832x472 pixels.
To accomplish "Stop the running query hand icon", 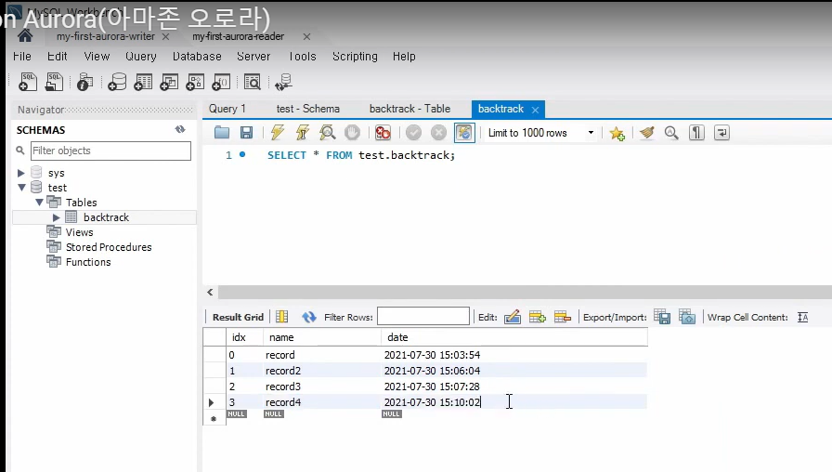I will pyautogui.click(x=352, y=133).
